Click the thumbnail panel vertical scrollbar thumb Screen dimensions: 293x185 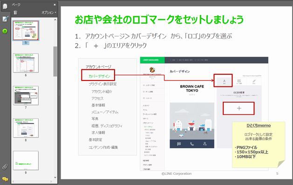point(55,61)
